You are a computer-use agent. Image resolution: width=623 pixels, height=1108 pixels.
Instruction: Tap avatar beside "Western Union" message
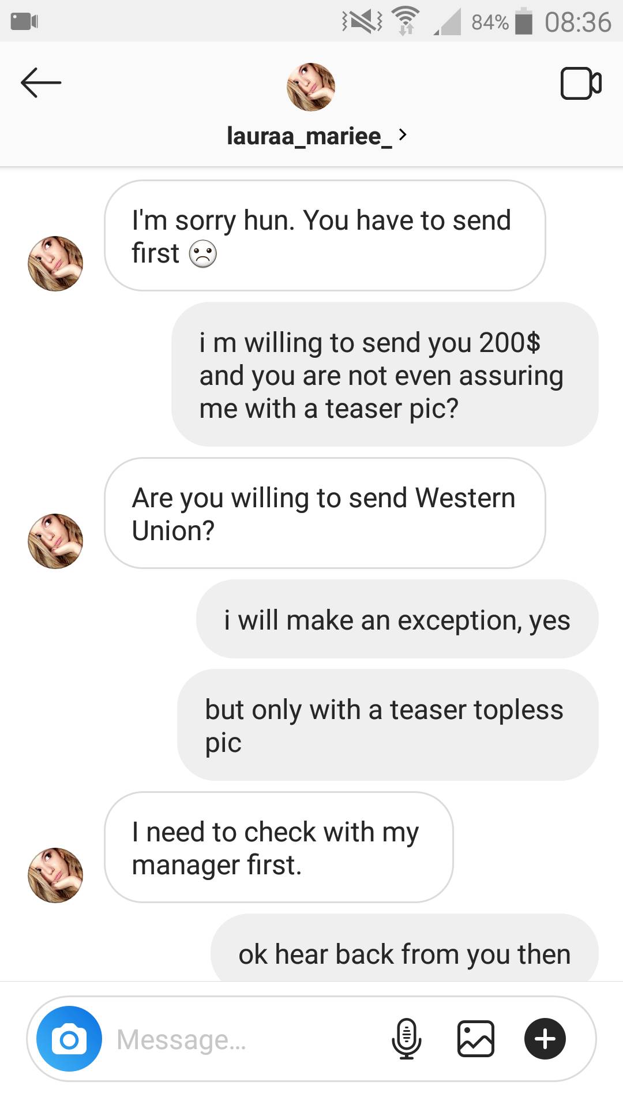55,541
